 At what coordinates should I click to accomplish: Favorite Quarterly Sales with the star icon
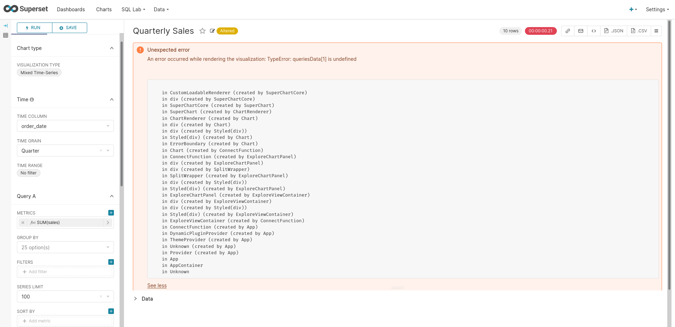202,31
